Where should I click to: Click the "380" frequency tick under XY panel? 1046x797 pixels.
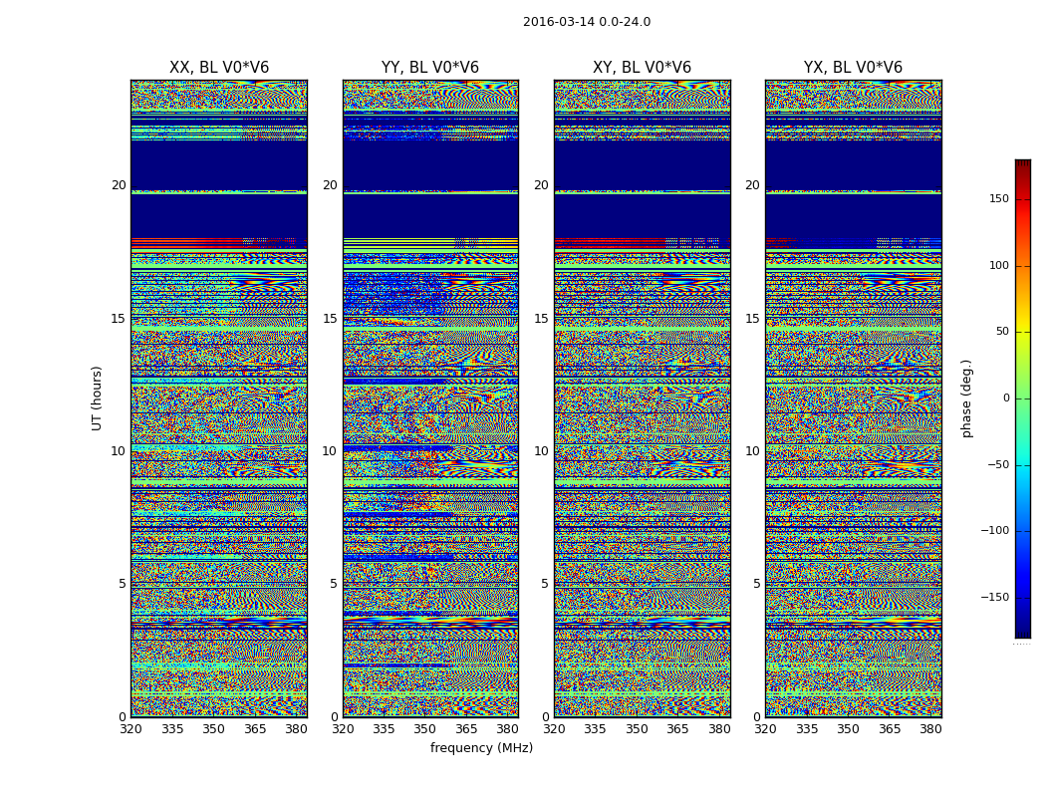[719, 729]
